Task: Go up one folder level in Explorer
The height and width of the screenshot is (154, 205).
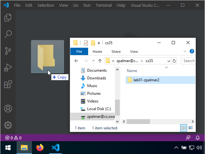Action: [100, 61]
